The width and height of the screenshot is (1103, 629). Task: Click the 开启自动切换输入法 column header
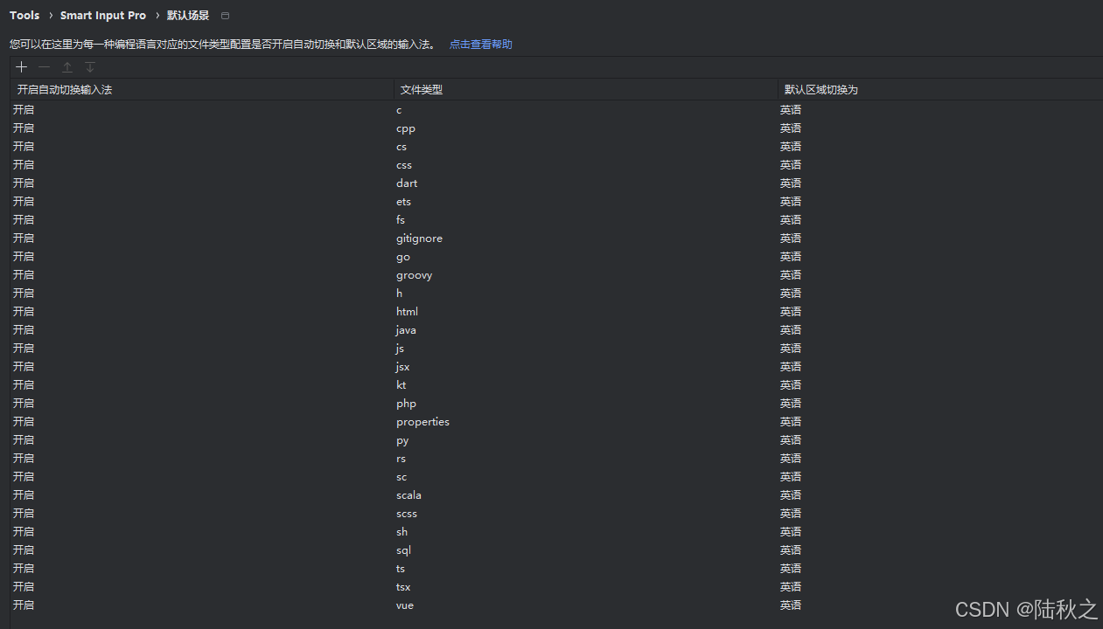(x=65, y=90)
